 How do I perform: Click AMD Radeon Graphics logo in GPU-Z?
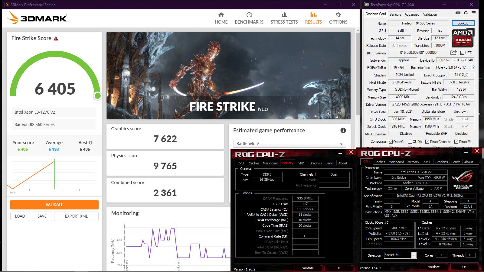pyautogui.click(x=463, y=38)
